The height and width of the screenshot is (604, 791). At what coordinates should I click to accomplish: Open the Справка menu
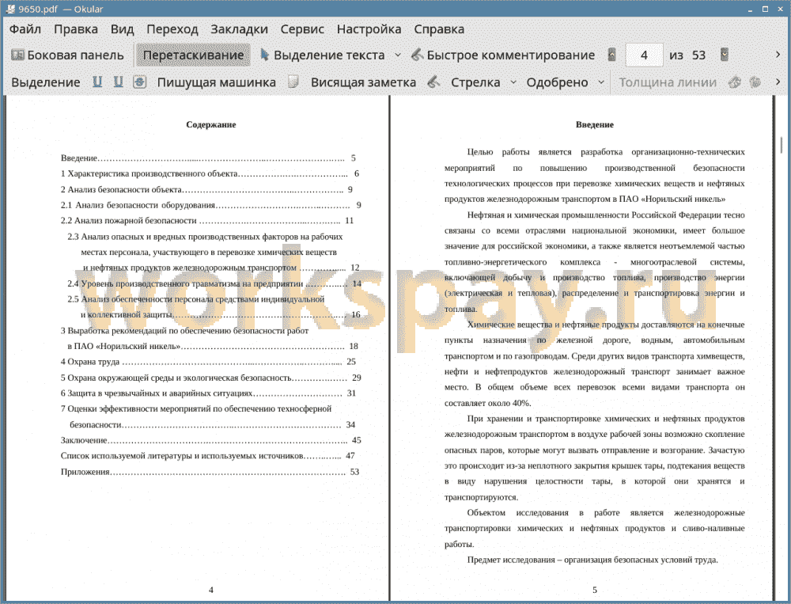pos(439,29)
